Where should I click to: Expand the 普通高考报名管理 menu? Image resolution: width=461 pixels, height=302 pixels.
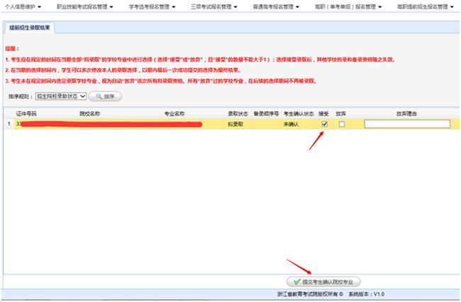point(277,6)
